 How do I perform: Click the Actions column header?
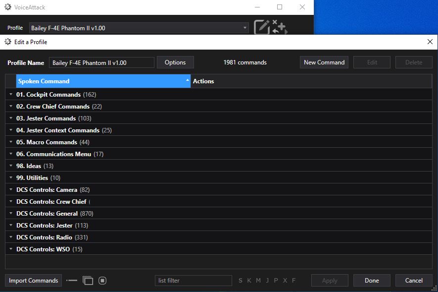pyautogui.click(x=203, y=81)
